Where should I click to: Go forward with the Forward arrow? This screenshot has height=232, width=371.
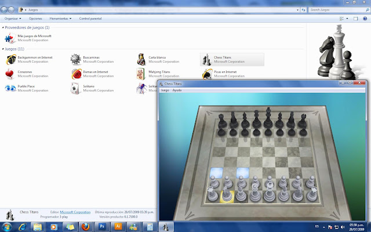[11, 10]
